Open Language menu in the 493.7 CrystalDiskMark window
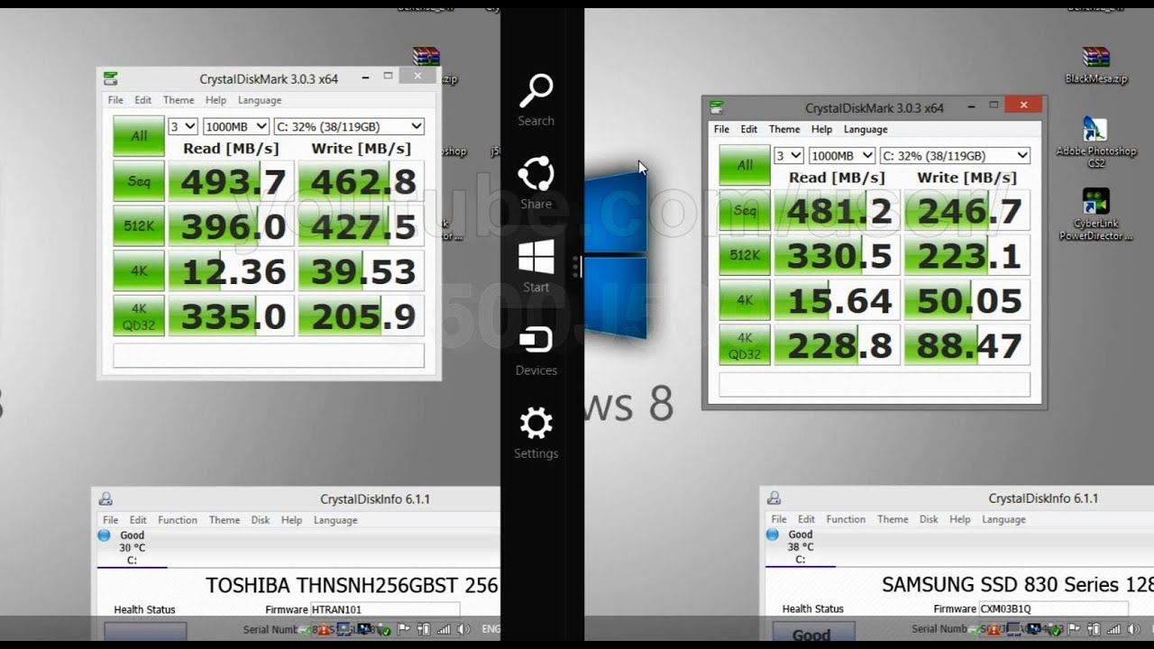Viewport: 1154px width, 649px height. click(260, 100)
